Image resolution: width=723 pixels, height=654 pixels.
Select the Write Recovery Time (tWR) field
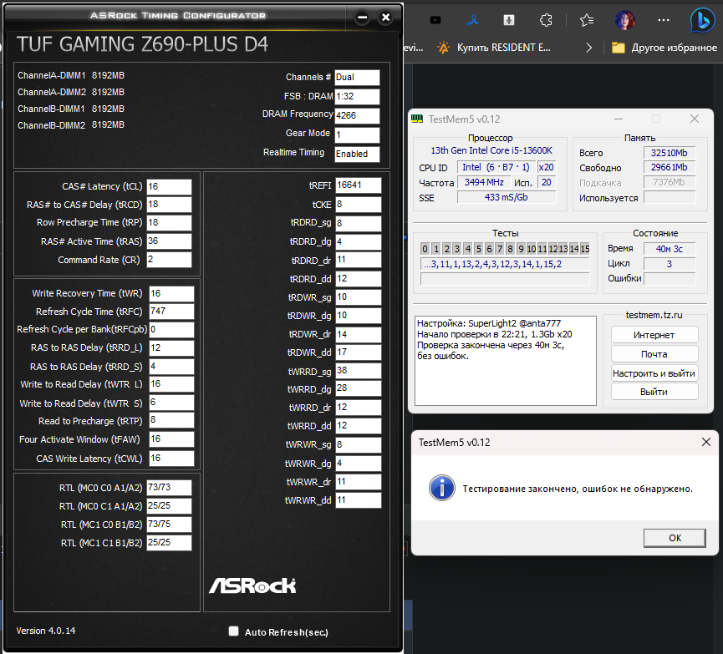171,293
